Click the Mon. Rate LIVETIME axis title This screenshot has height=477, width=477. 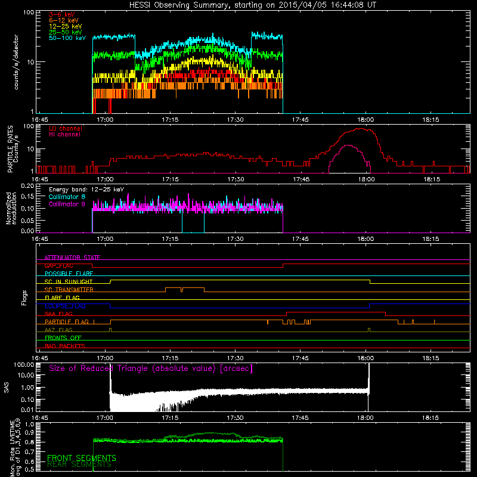(x=15, y=449)
